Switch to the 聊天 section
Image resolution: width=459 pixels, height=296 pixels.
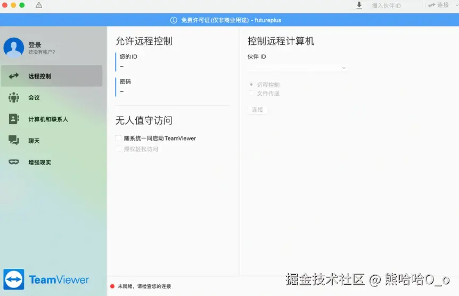click(x=52, y=141)
